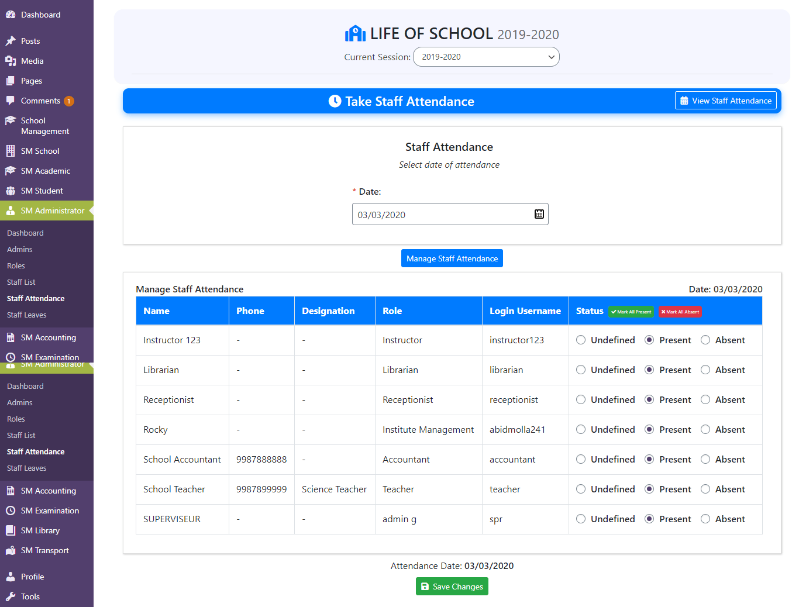Click the Institute Management role cell

tap(429, 430)
